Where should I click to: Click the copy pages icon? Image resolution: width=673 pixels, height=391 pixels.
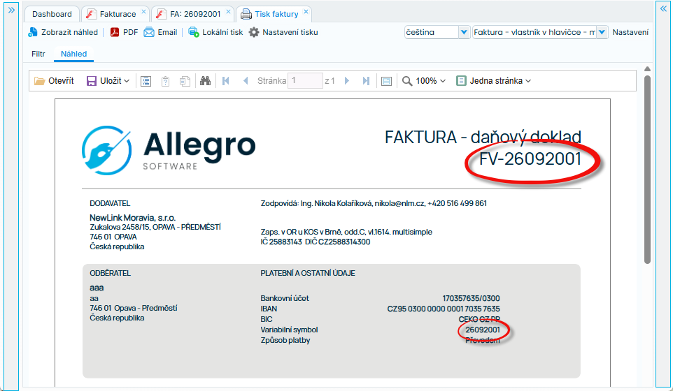coord(185,81)
